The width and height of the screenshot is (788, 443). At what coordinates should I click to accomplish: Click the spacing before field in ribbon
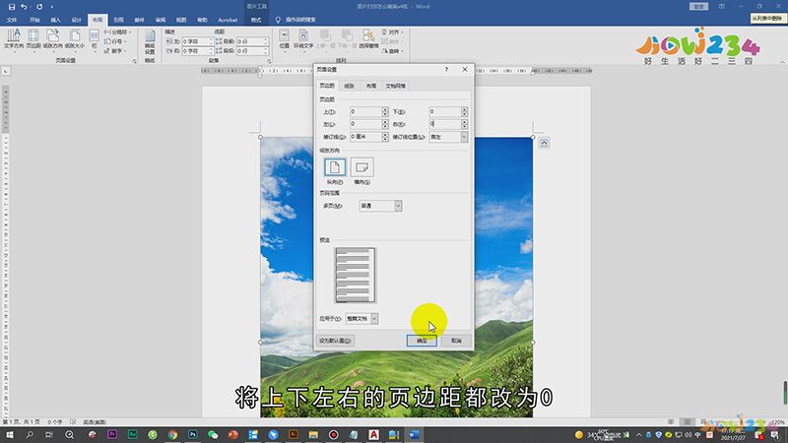253,41
